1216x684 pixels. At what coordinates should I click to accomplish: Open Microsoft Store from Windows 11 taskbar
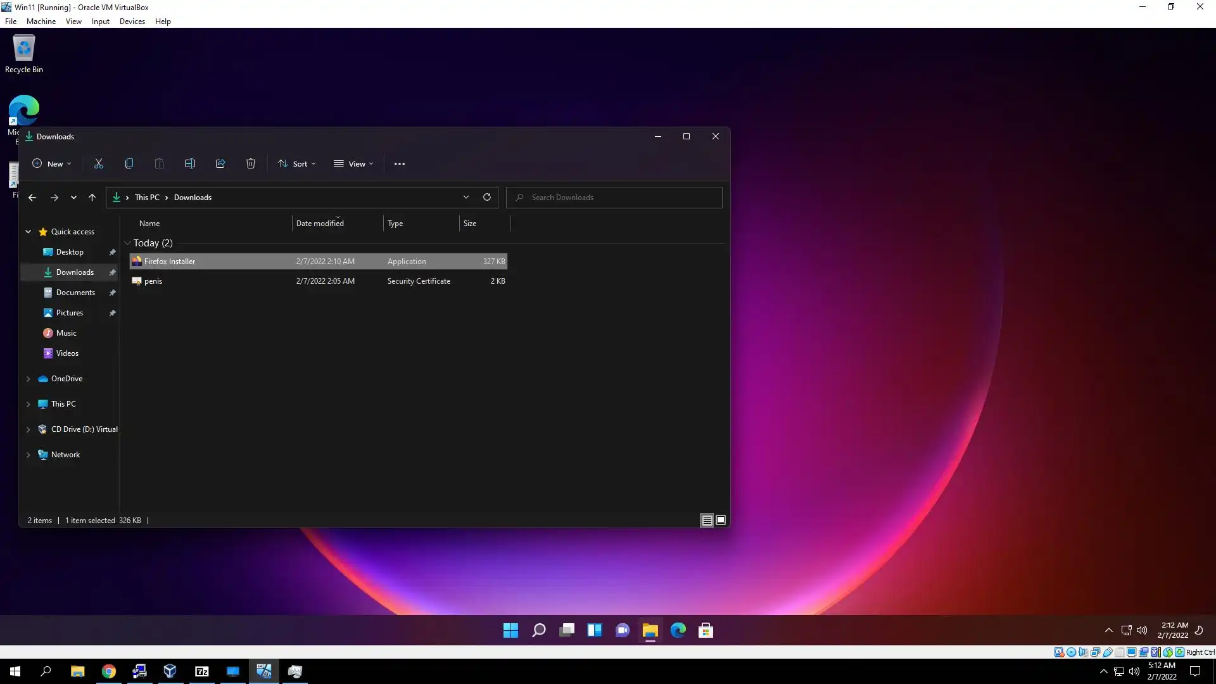pos(706,630)
